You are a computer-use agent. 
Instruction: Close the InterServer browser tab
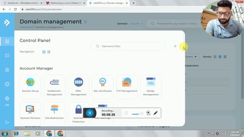click(x=42, y=3)
